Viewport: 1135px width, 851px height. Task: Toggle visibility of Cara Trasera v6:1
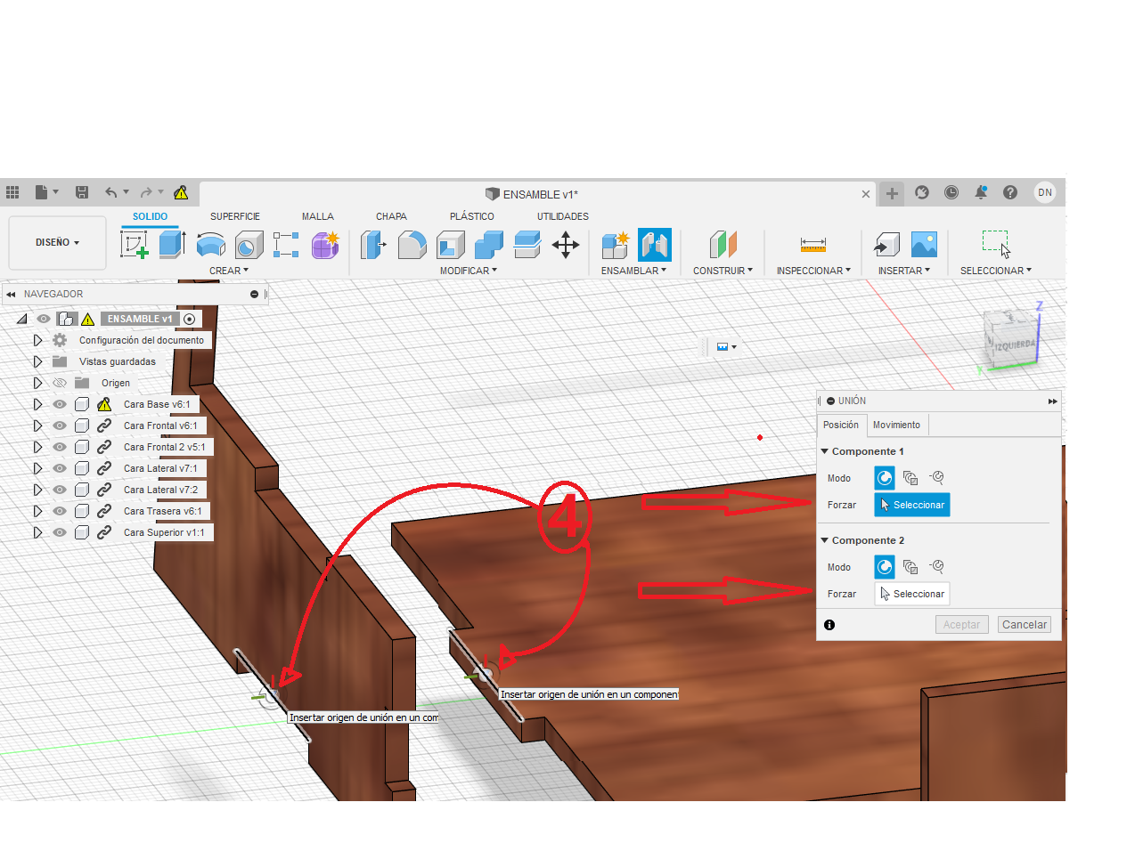point(60,511)
